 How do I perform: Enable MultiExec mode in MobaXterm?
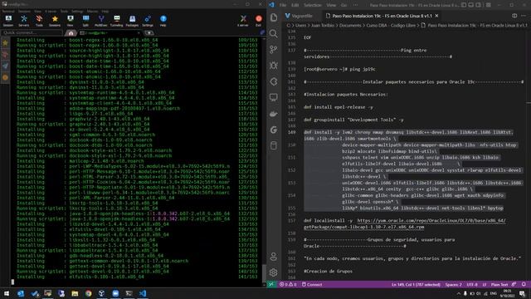pyautogui.click(x=101, y=21)
